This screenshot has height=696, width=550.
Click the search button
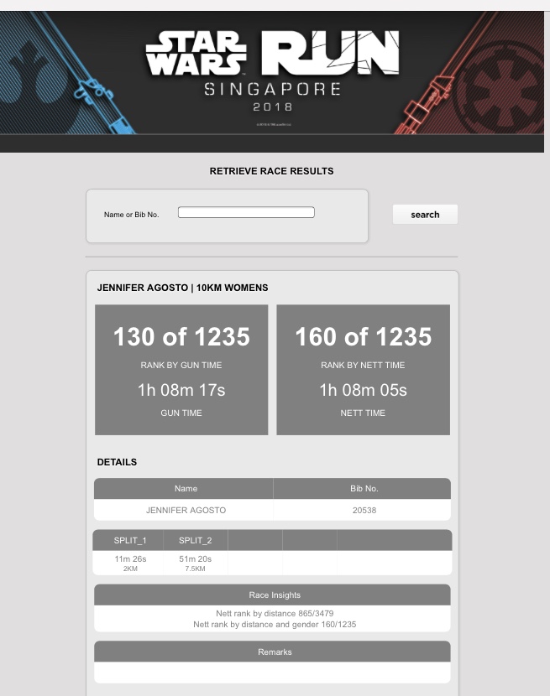tap(425, 215)
